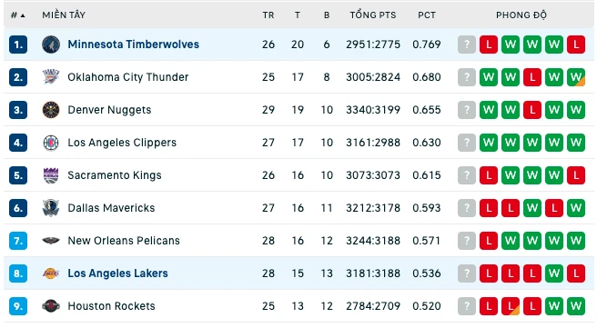Click the Dallas Mavericks logo

[x=51, y=208]
